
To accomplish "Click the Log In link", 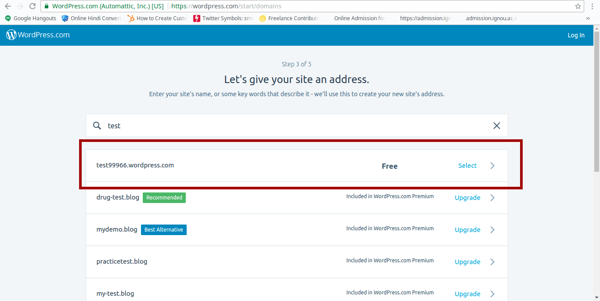I will [x=576, y=35].
